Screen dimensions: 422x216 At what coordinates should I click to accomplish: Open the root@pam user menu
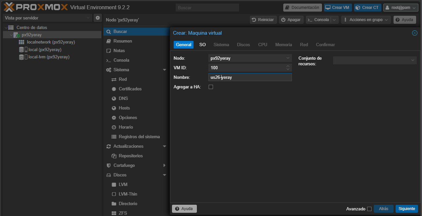(x=401, y=8)
